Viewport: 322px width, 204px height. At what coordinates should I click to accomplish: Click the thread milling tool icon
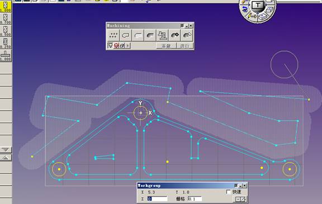pos(162,35)
